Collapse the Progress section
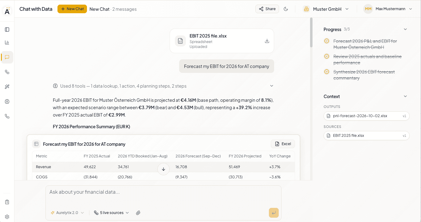Viewport: 421px width, 222px height. [405, 29]
